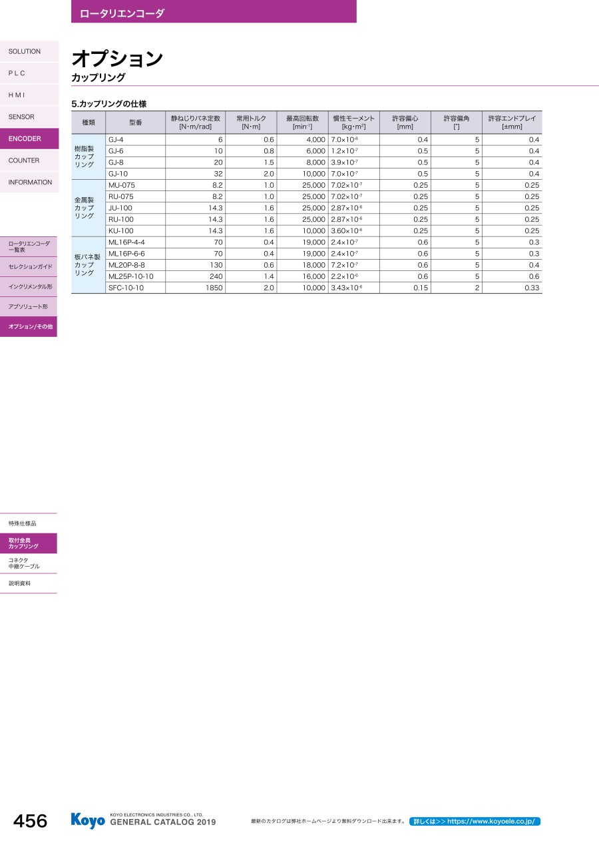Select 取付金具 カップリング sub-section
Viewport: 599px width, 847px height.
click(x=29, y=543)
